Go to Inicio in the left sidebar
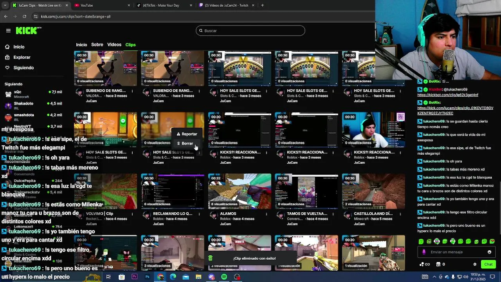501x282 pixels. click(19, 47)
